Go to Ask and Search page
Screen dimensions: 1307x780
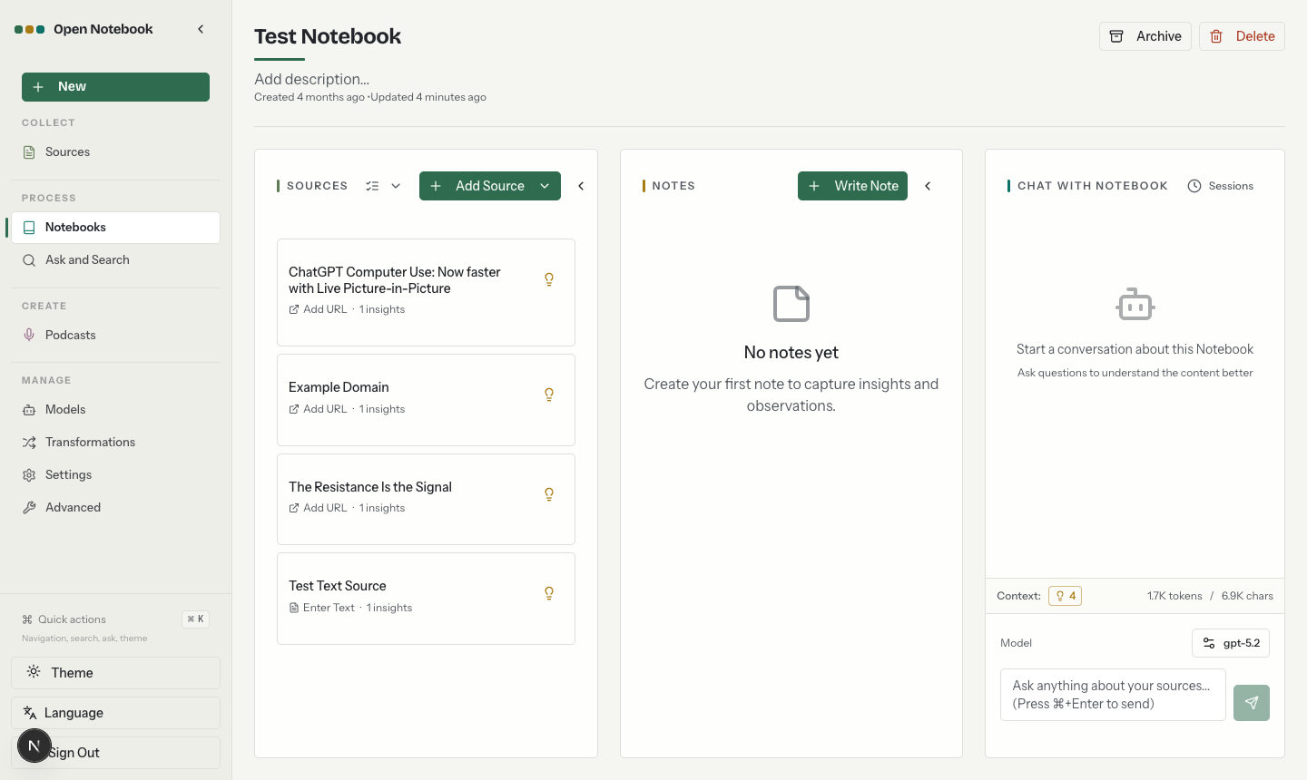115,260
